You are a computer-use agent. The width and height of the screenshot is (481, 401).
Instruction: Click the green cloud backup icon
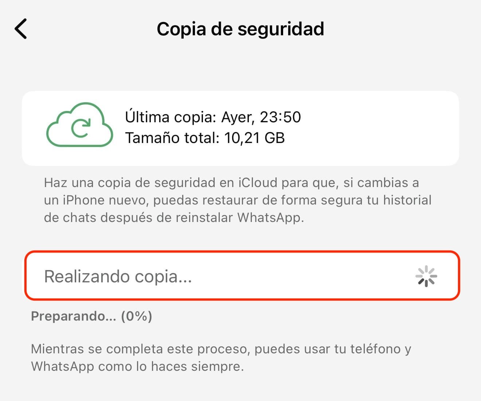[79, 125]
